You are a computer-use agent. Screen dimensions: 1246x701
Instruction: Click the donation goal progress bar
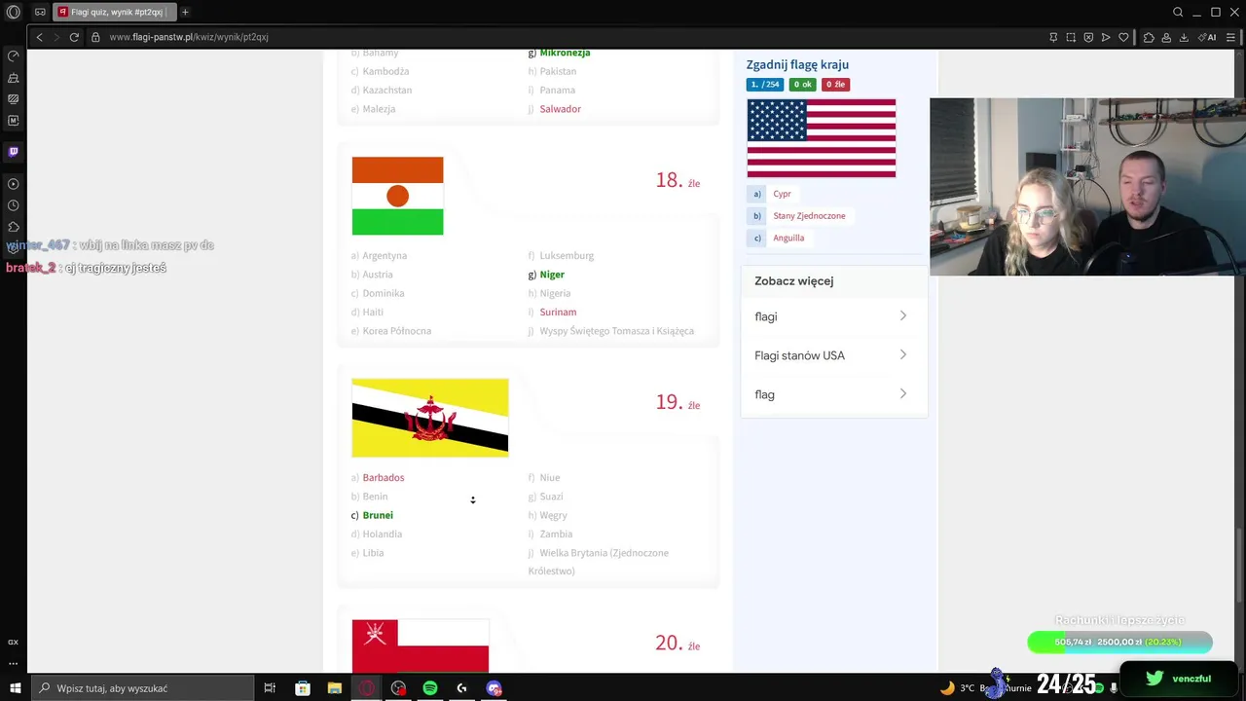click(x=1119, y=643)
